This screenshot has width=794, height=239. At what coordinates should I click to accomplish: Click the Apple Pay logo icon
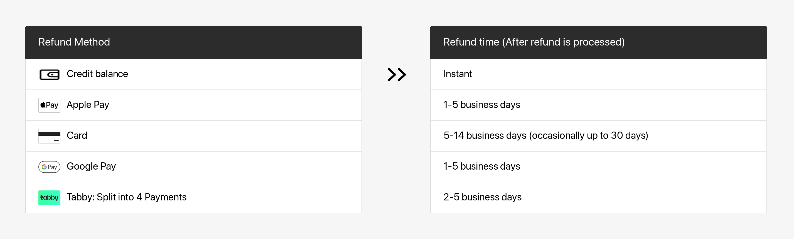point(49,105)
